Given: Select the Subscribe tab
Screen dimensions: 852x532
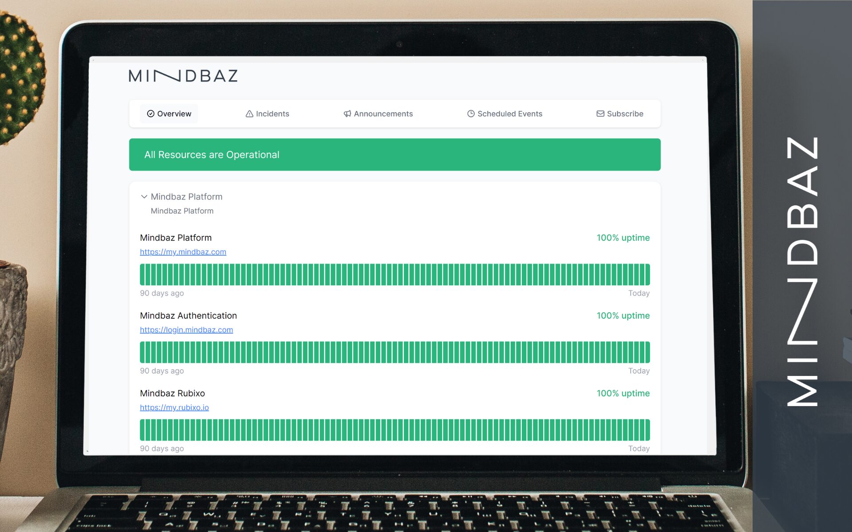Looking at the screenshot, I should 619,114.
